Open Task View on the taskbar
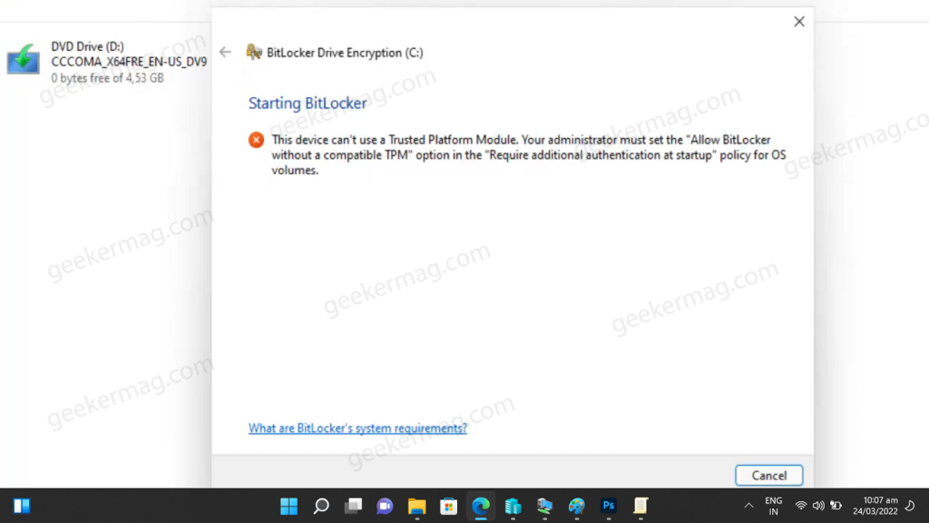The image size is (929, 523). 353,506
